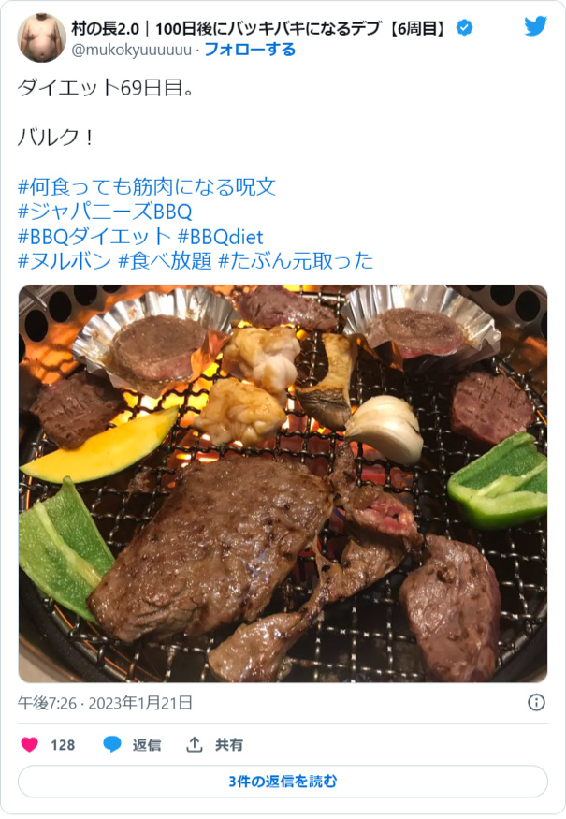
Task: Open hashtag #食べ放題
Action: 165,260
